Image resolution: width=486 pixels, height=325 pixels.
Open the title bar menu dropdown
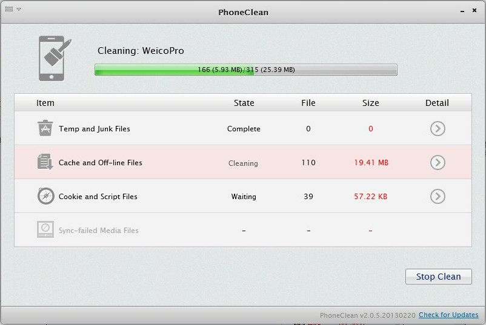pyautogui.click(x=13, y=9)
